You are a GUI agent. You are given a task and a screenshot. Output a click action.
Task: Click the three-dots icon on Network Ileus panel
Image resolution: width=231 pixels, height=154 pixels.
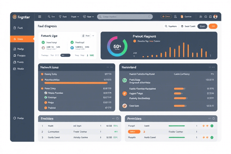(x=109, y=67)
